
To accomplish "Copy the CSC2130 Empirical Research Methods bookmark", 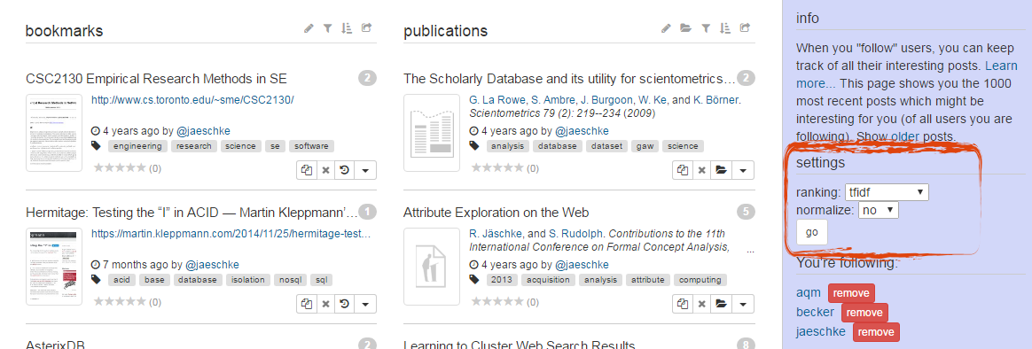I will pos(307,170).
